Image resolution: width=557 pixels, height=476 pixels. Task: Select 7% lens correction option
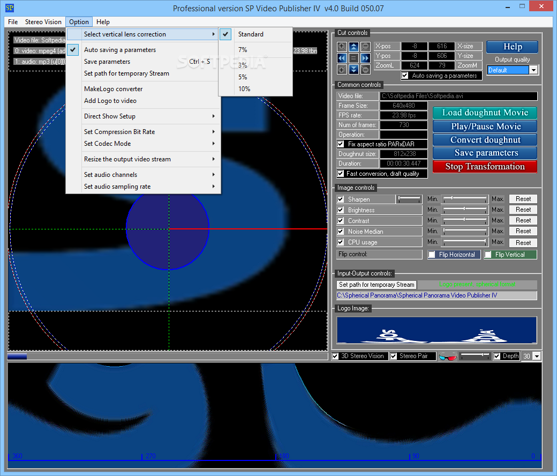255,50
